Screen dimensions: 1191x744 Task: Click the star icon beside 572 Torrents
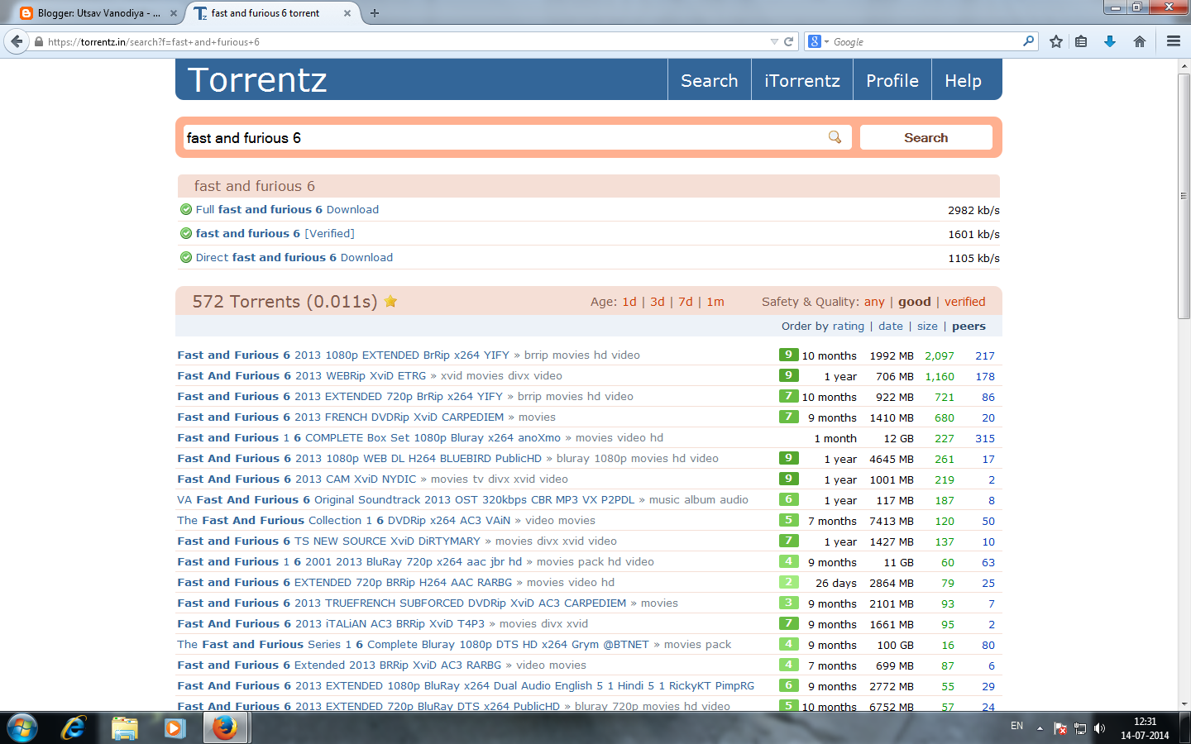pos(390,302)
